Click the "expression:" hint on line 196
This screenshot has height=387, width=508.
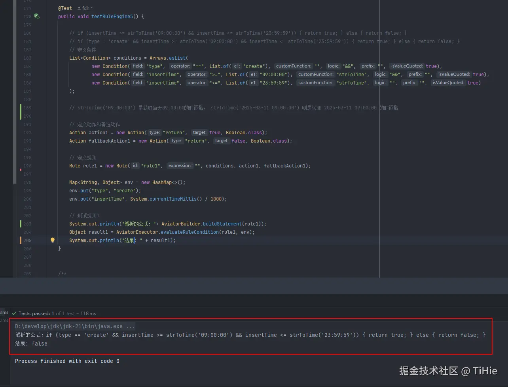click(180, 165)
